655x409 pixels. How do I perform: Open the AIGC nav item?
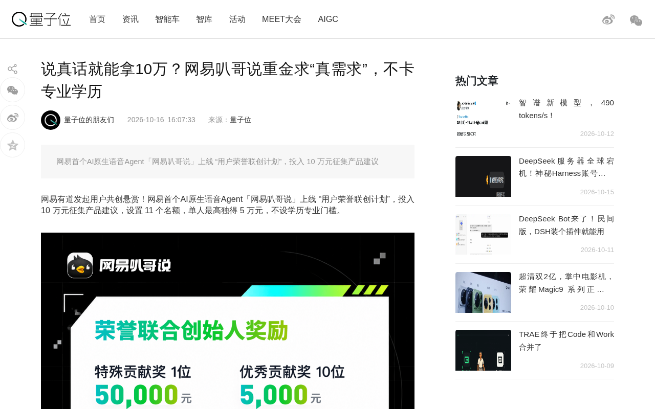tap(328, 19)
